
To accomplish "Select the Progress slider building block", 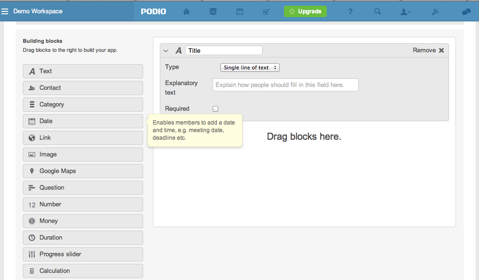I will pos(83,254).
